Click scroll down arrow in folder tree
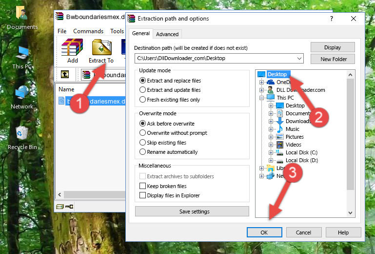The height and width of the screenshot is (254, 375). [x=350, y=213]
